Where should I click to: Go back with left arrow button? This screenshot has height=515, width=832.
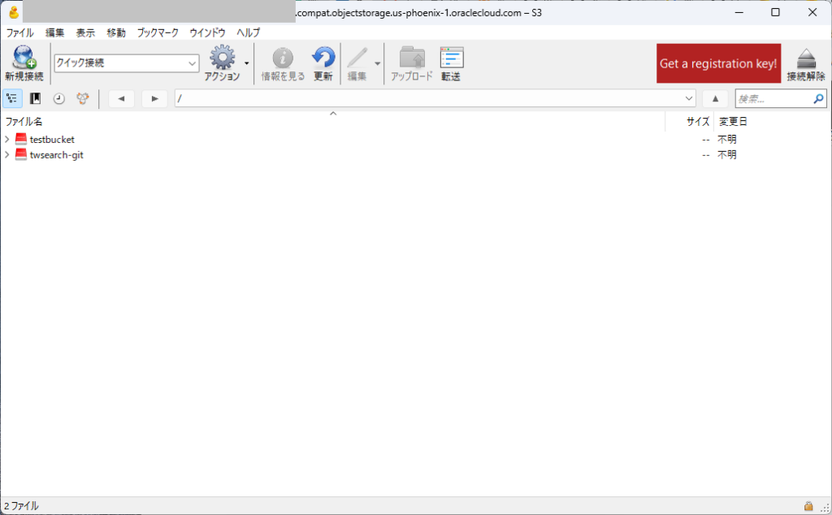[122, 98]
